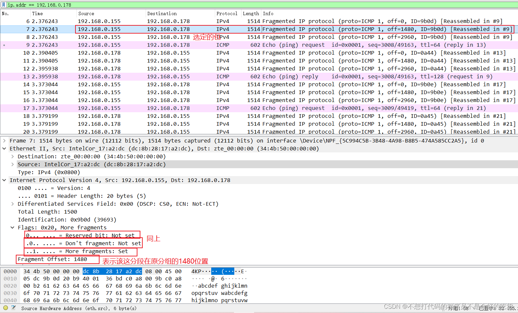Select 'Header Length: 20 bytes (5)' line
The height and width of the screenshot is (313, 518).
82,196
